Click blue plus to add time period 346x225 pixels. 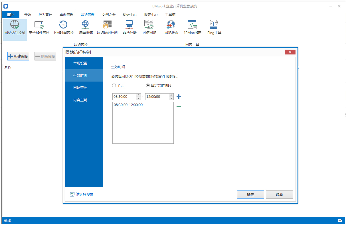[x=179, y=97]
